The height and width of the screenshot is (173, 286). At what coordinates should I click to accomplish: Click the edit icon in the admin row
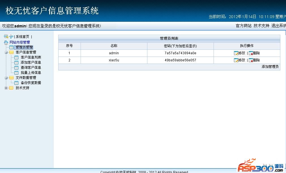236,53
